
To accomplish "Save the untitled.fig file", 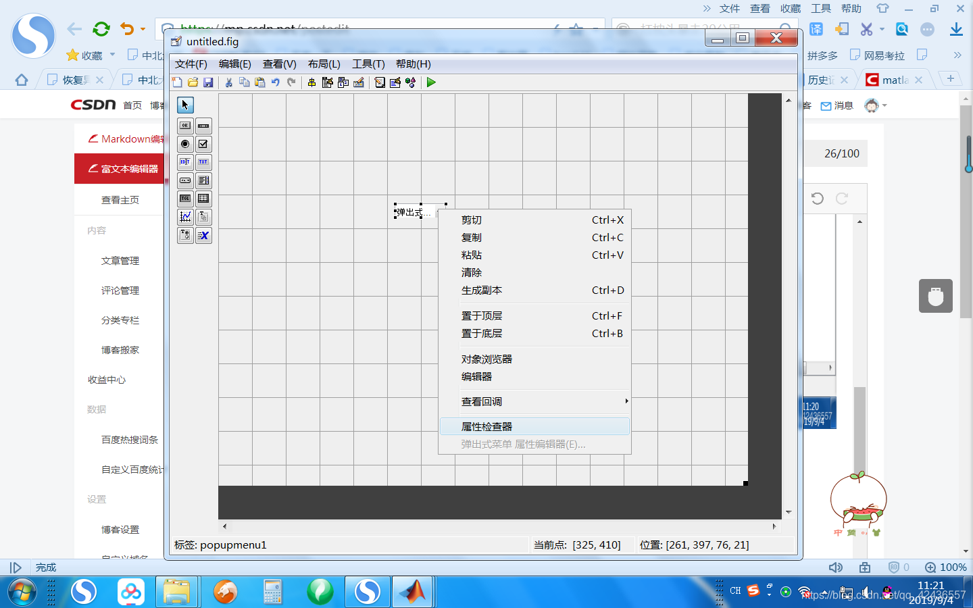I will click(x=209, y=82).
